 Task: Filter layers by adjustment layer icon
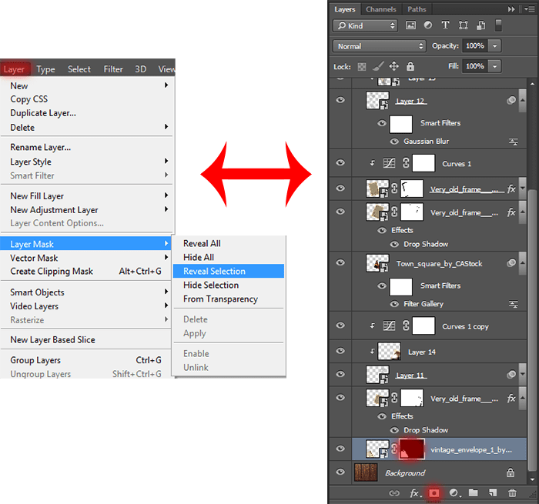tap(428, 25)
